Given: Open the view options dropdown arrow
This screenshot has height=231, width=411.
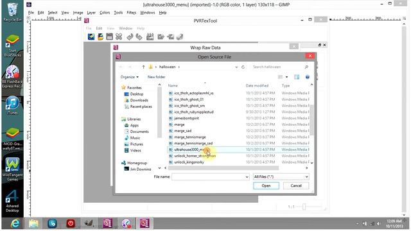Looking at the screenshot, I should tap(287, 77).
